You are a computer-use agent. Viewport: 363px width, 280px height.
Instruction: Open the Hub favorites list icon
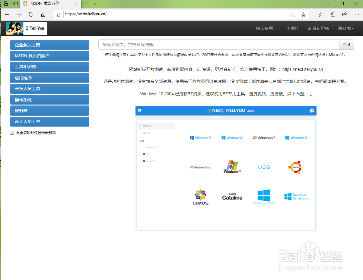pyautogui.click(x=320, y=14)
